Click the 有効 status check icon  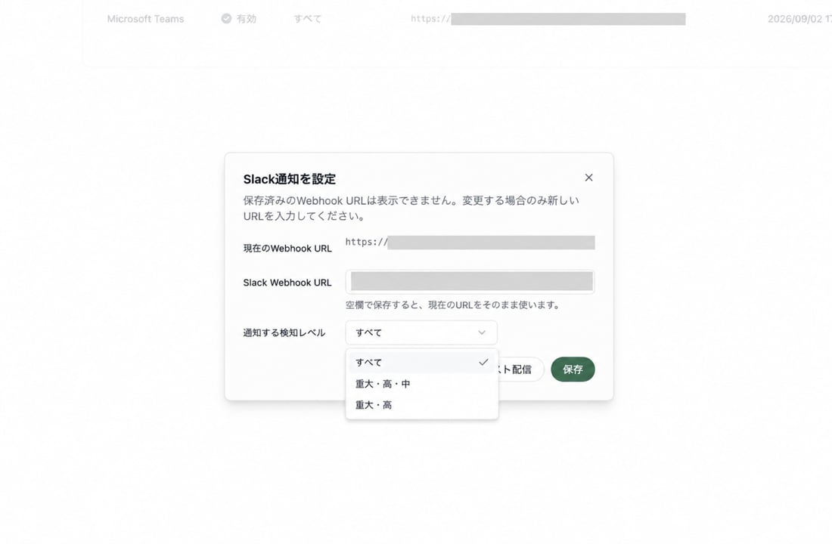227,19
